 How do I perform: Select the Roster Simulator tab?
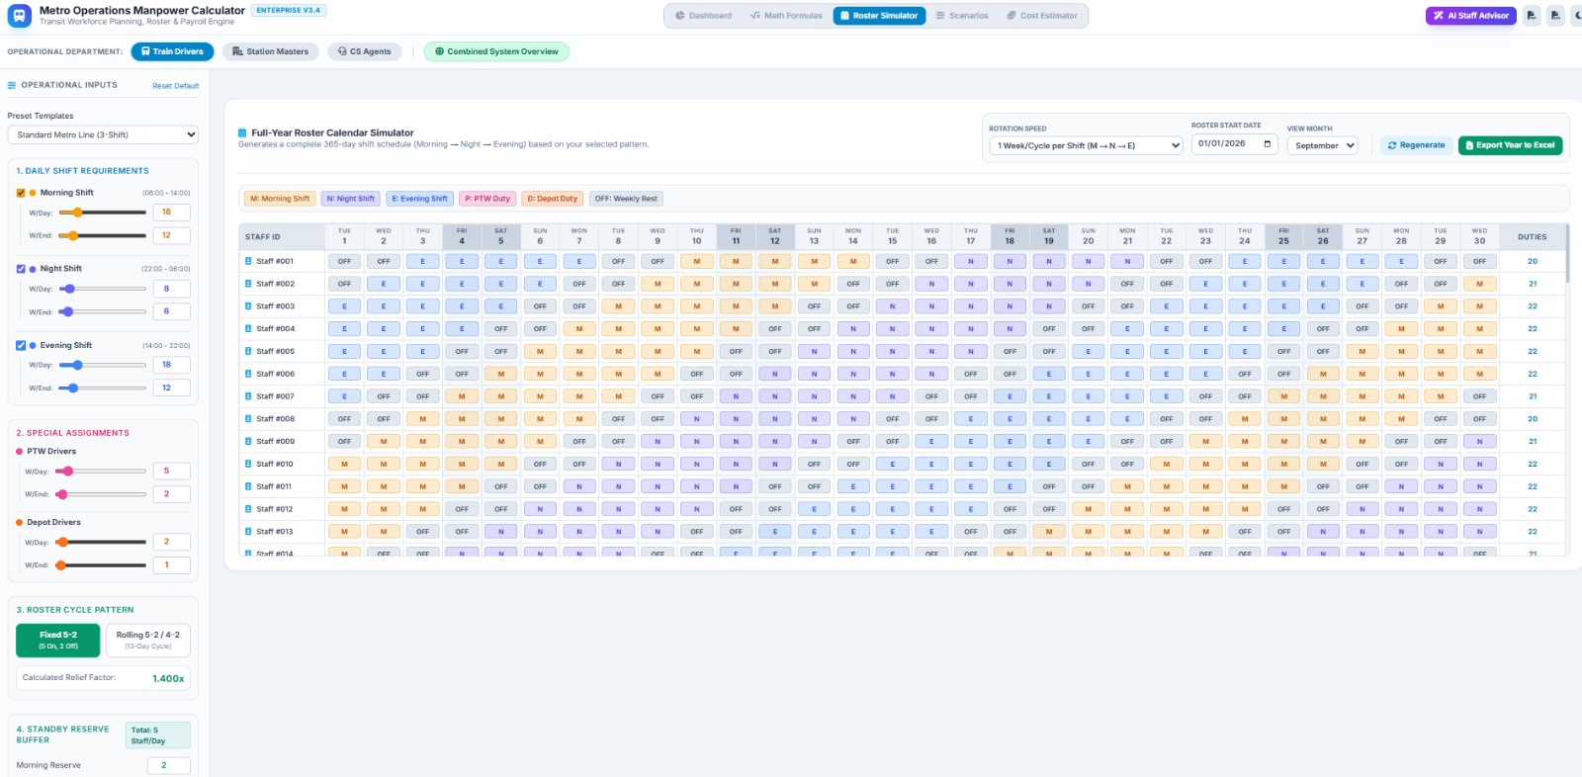[x=879, y=16]
